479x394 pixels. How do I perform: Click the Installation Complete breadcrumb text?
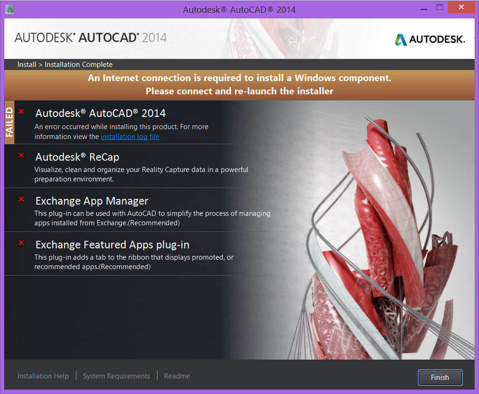coord(79,64)
